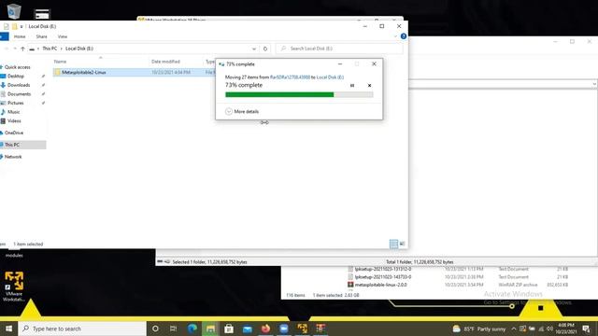Open Zoom from taskbar

pyautogui.click(x=284, y=329)
